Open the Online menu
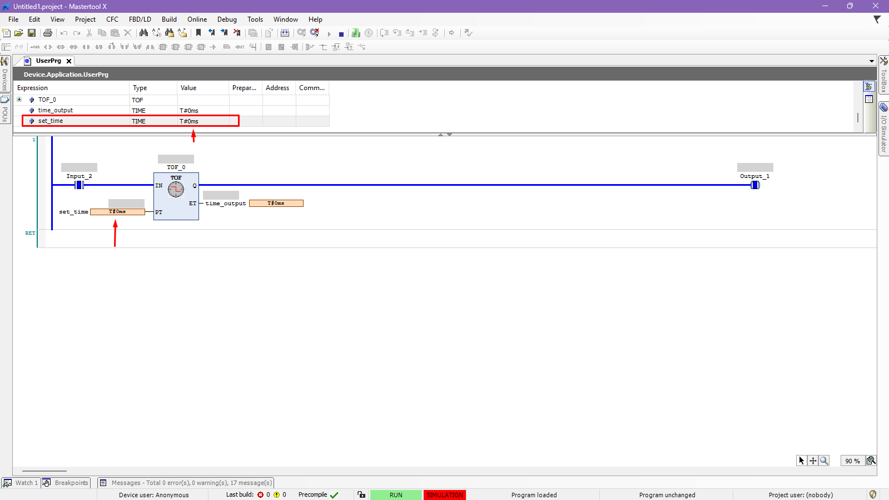 [x=197, y=19]
